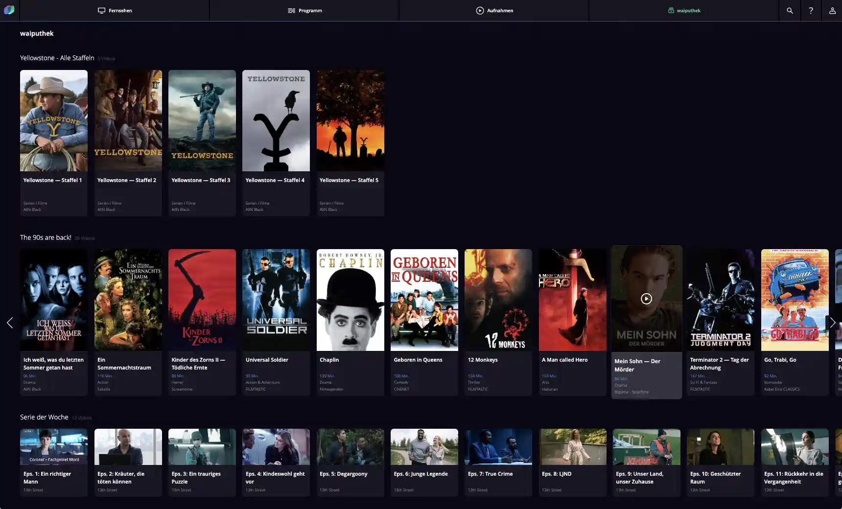Open the help question mark icon
Screen dimensions: 842x509
(x=811, y=10)
